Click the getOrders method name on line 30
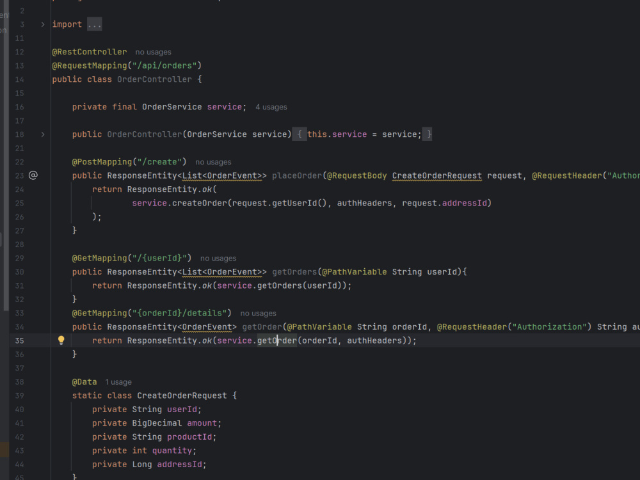 click(x=294, y=272)
